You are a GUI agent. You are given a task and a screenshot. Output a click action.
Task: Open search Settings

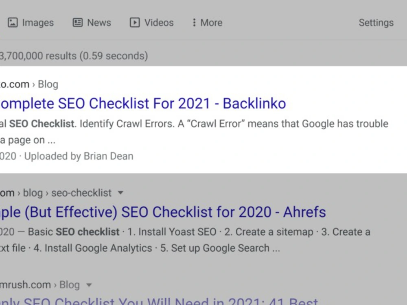[x=376, y=22]
